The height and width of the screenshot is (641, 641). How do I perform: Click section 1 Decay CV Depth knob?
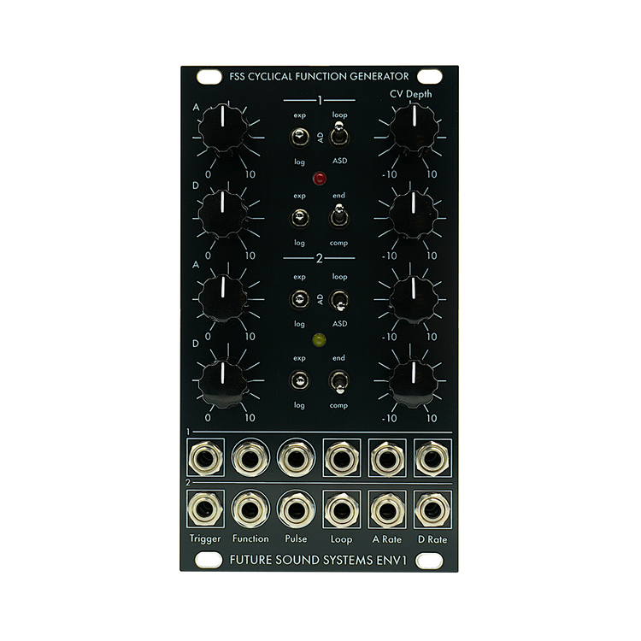tap(414, 215)
